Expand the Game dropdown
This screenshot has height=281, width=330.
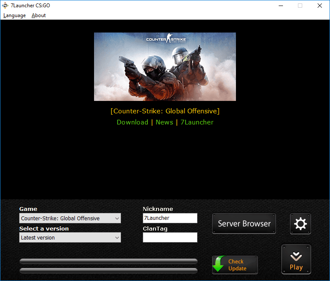point(70,218)
